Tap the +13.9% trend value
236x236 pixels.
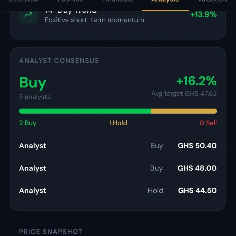pyautogui.click(x=204, y=14)
